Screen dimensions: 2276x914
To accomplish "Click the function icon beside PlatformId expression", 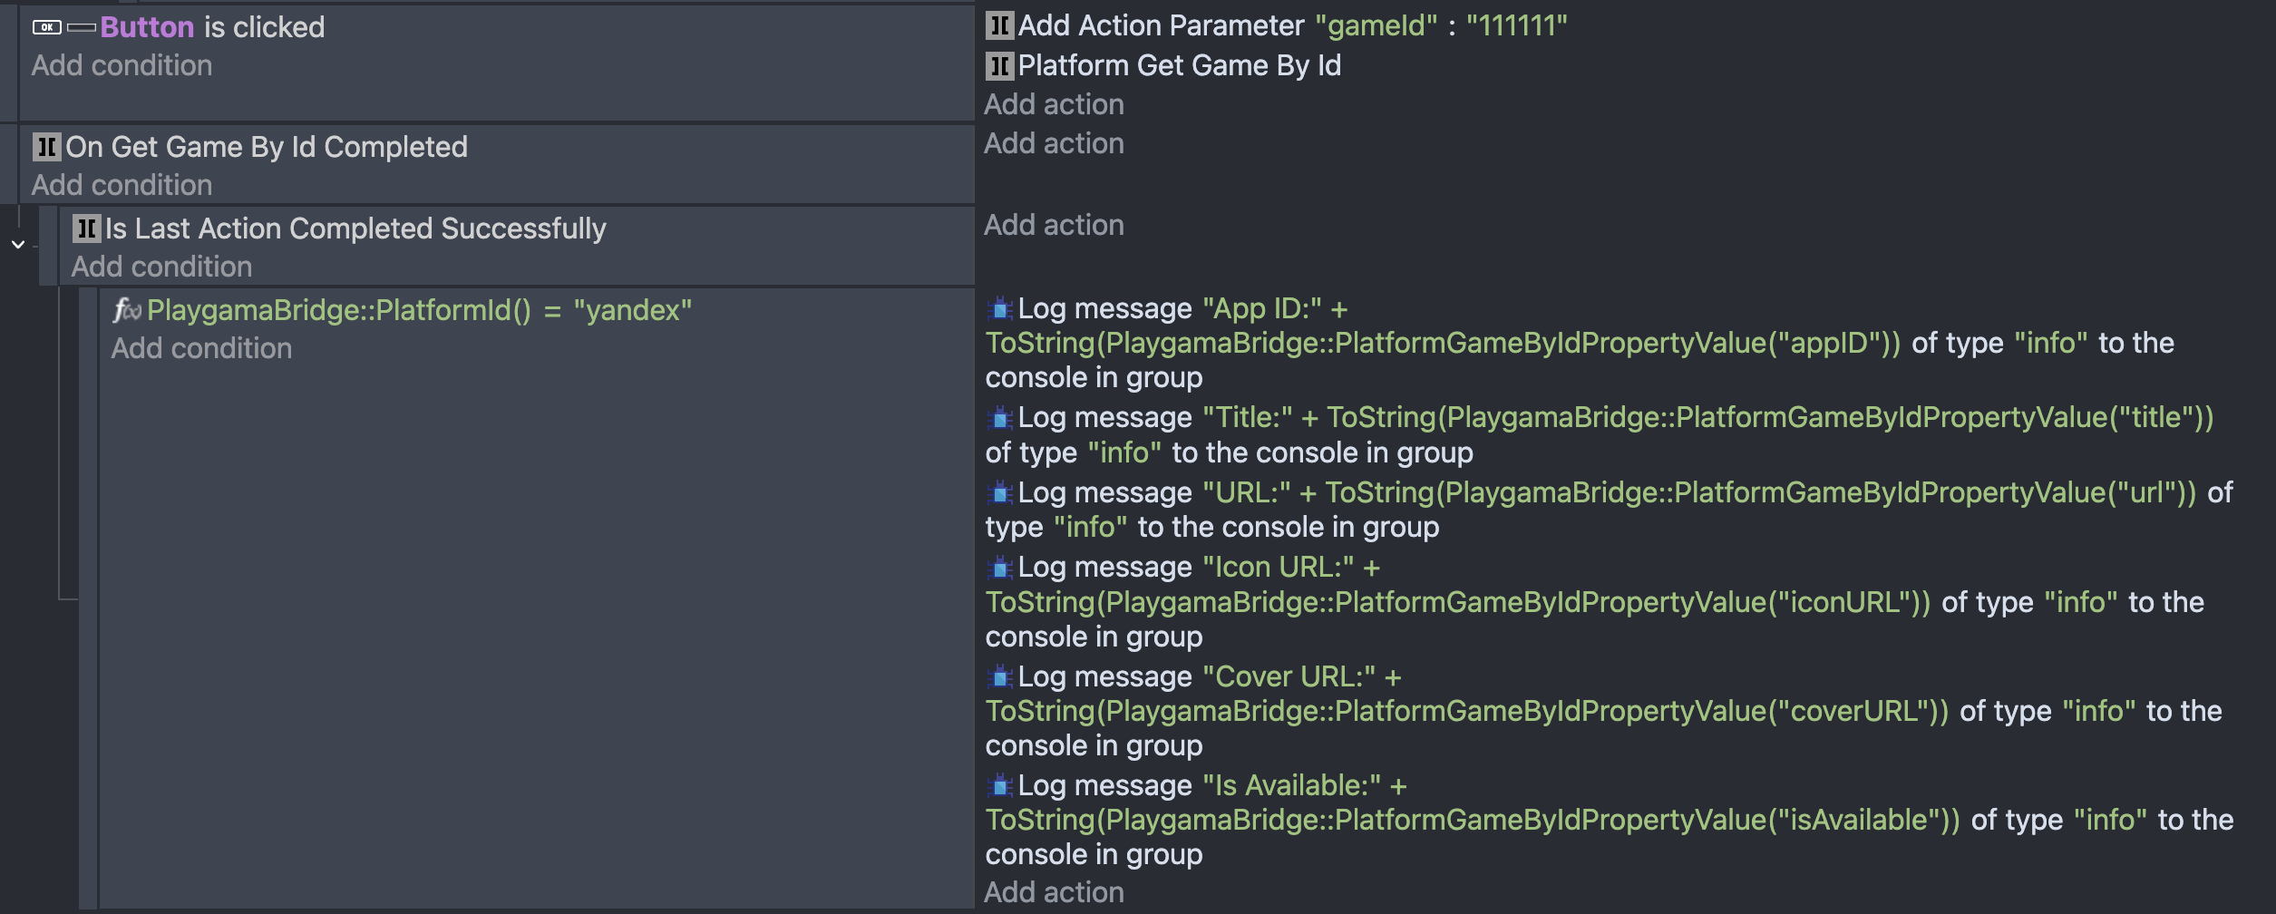I will (x=127, y=310).
